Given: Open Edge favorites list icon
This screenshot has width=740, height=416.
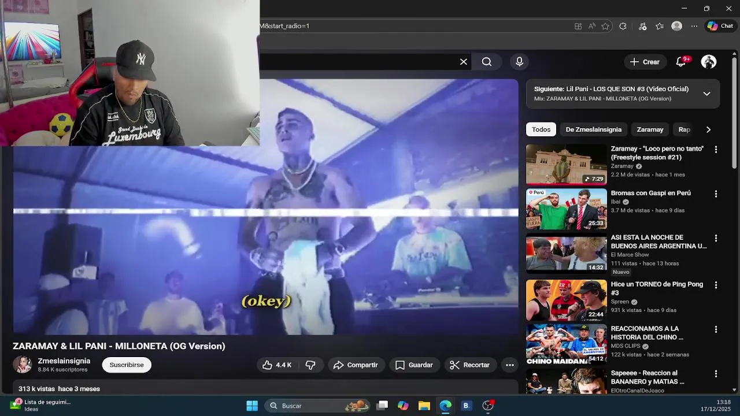Looking at the screenshot, I should [x=660, y=26].
